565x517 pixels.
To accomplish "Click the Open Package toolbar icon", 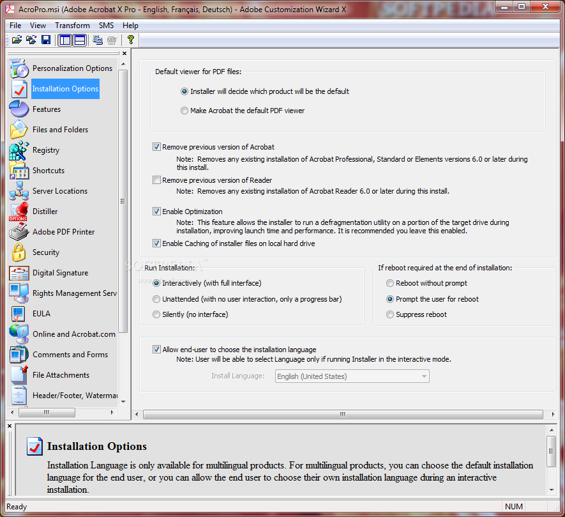I will click(x=17, y=40).
